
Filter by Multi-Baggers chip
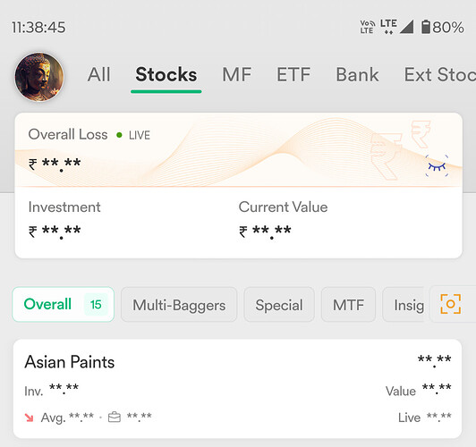(179, 305)
